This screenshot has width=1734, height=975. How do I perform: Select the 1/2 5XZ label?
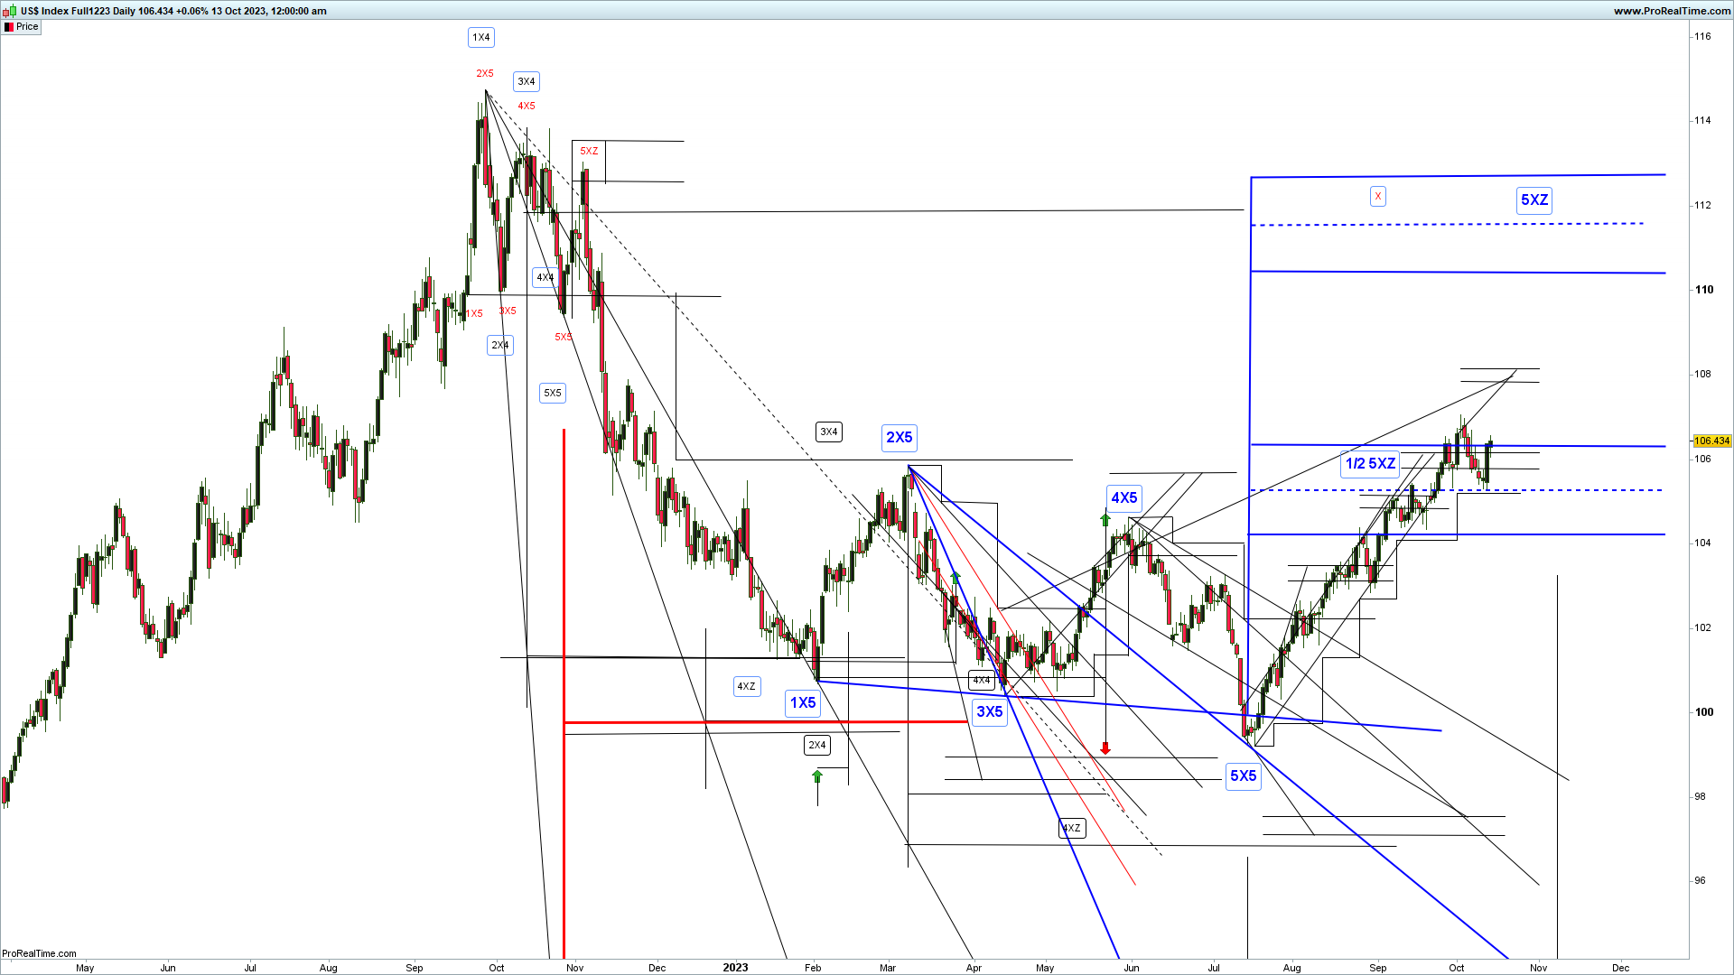coord(1370,464)
